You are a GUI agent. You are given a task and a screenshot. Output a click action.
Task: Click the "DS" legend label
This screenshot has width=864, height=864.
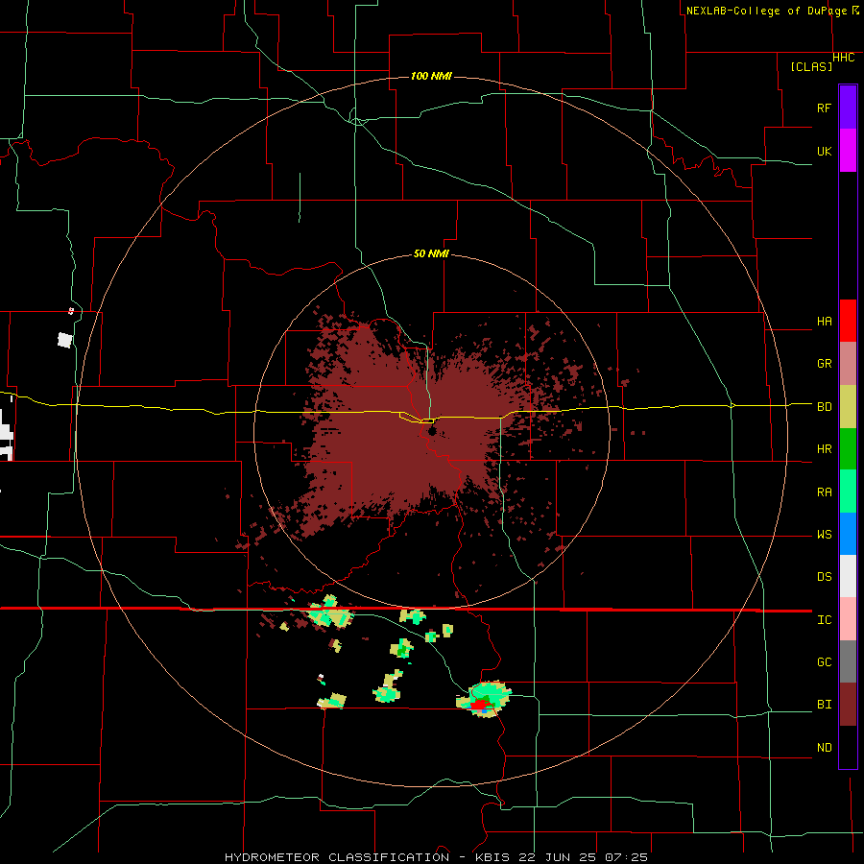[x=824, y=577]
